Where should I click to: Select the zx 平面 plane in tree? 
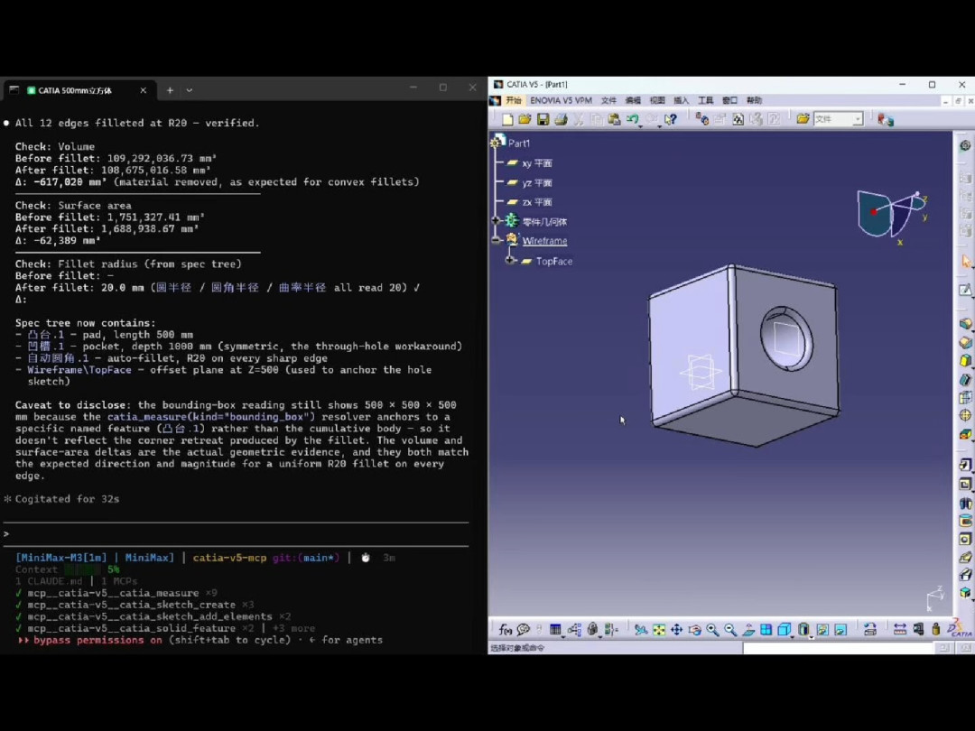(537, 202)
